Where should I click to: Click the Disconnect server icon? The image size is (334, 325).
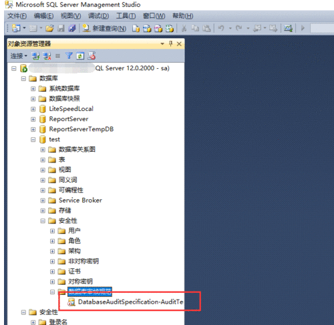pos(47,56)
